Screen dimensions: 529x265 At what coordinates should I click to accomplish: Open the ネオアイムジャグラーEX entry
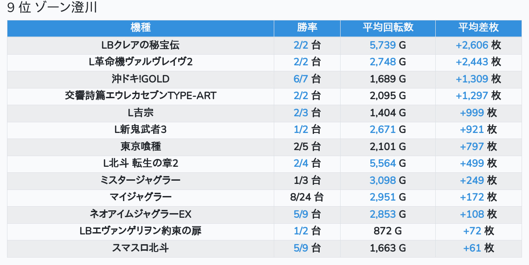[x=140, y=214]
